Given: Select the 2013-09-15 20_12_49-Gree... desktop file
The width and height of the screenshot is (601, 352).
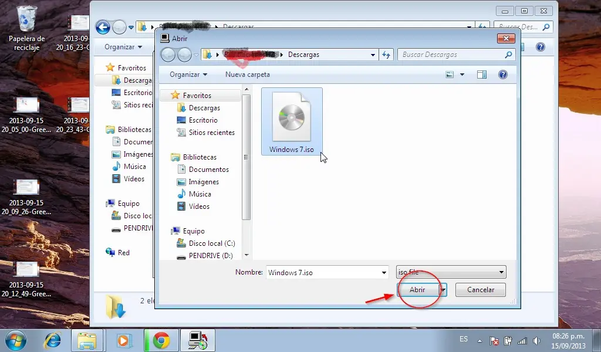Looking at the screenshot, I should [26, 280].
